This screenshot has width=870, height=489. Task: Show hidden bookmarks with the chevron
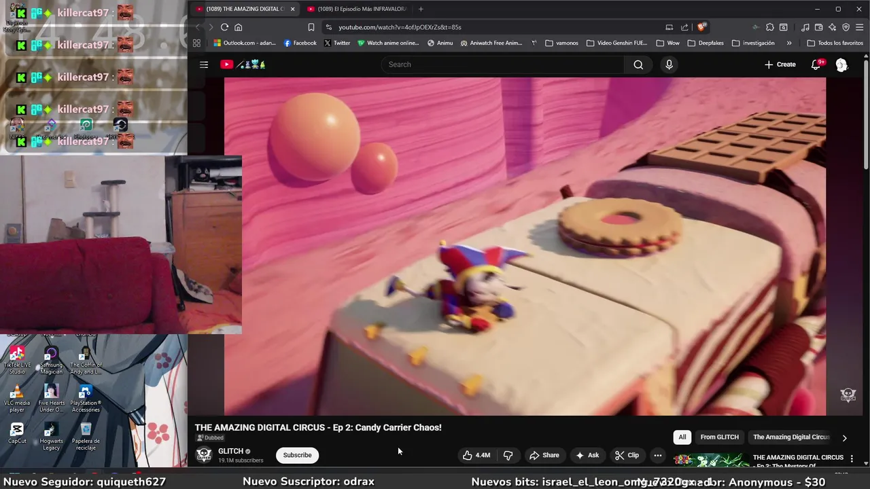click(788, 43)
